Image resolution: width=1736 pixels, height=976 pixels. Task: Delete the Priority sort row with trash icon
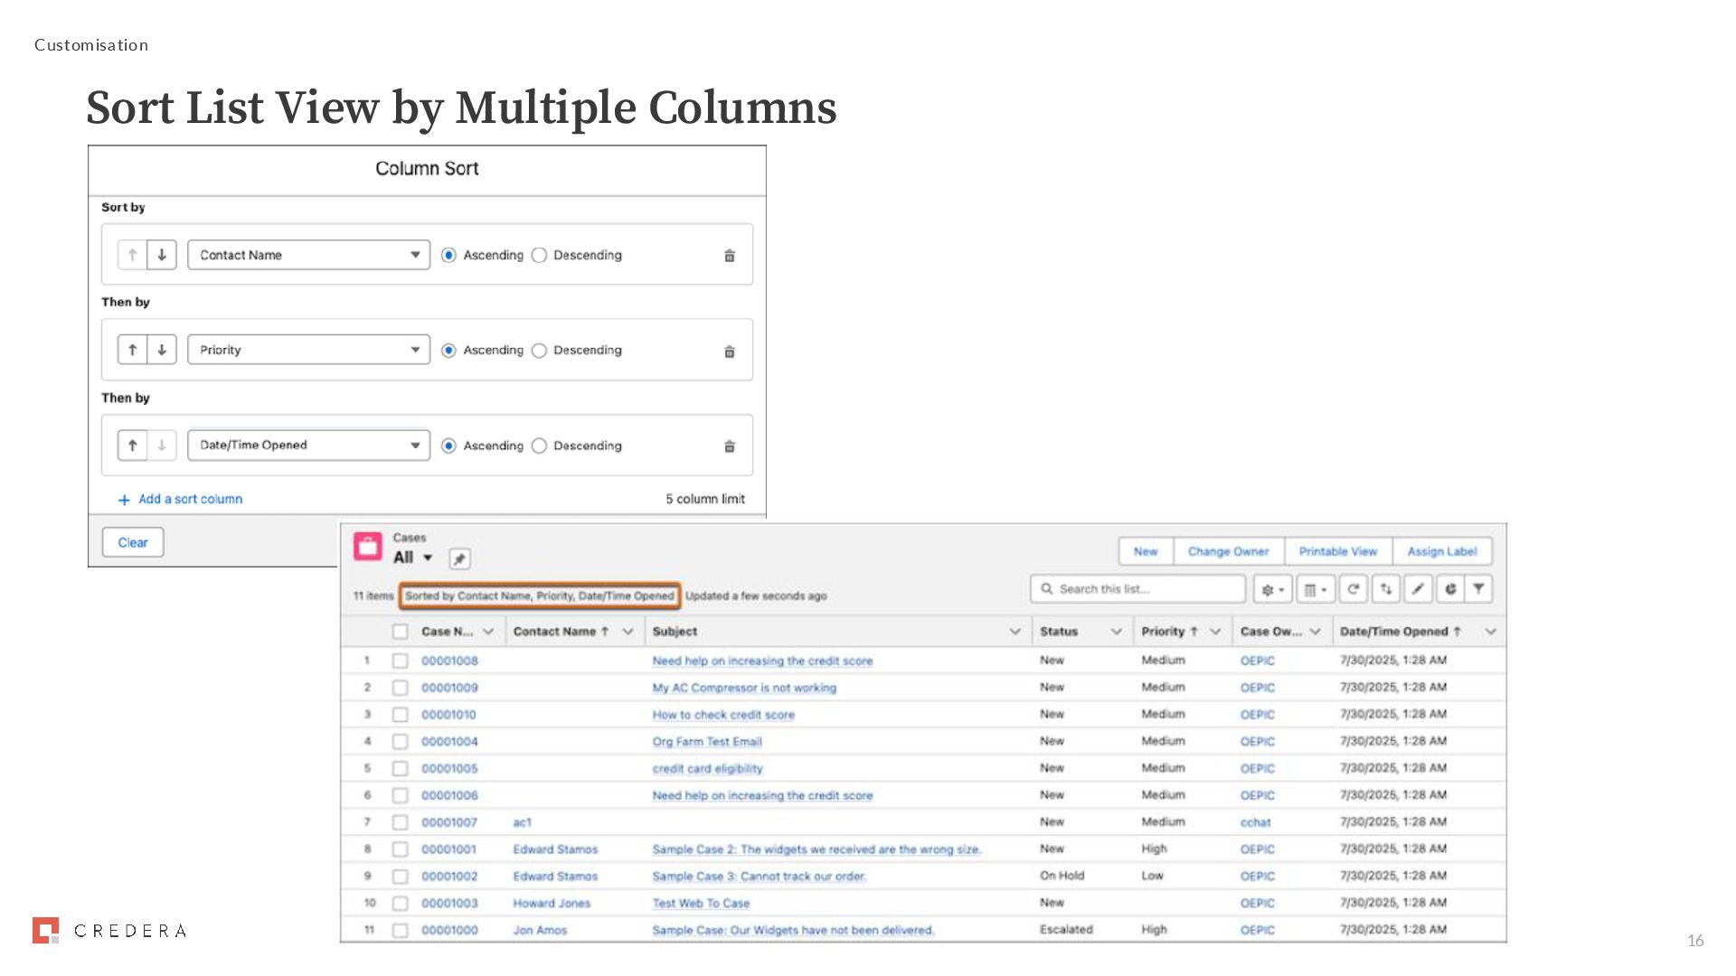[729, 352]
